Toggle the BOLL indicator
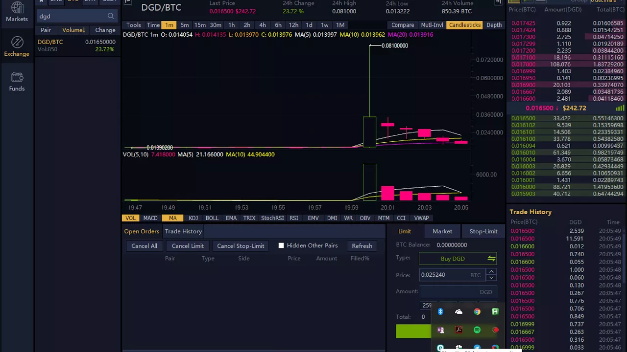 click(212, 218)
